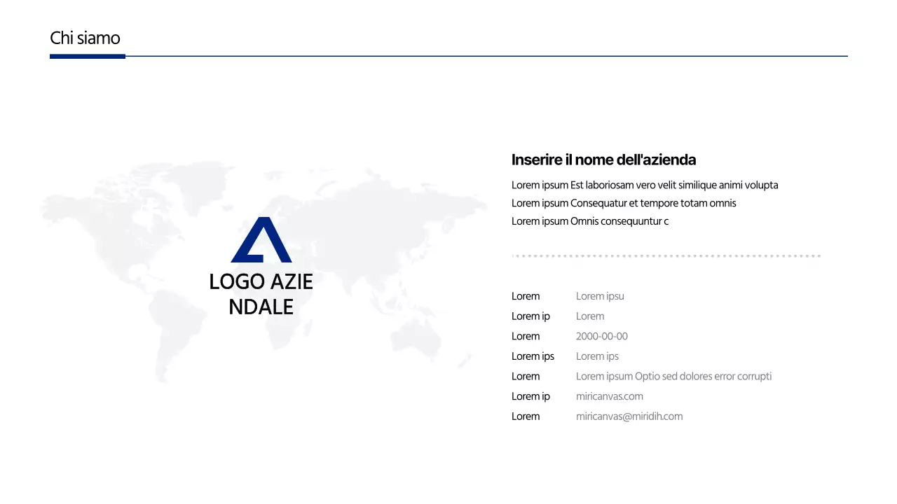Click the miricanvas@miridih.com email address
Viewport: 897px width, 504px height.
629,416
